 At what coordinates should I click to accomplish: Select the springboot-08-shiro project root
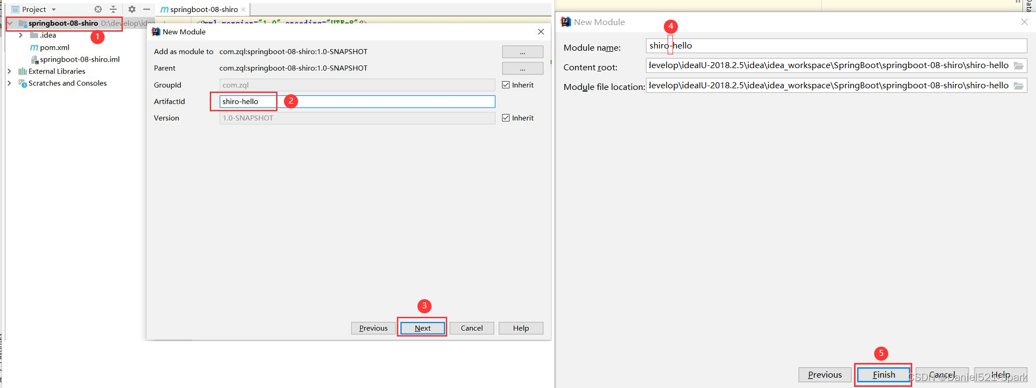(63, 23)
